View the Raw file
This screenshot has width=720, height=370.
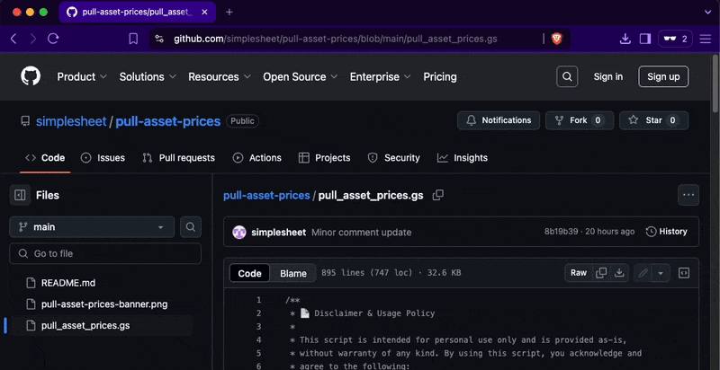tap(579, 273)
